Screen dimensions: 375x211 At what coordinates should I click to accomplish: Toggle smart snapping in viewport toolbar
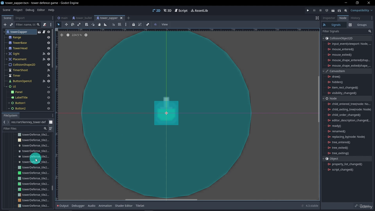tap(113, 25)
